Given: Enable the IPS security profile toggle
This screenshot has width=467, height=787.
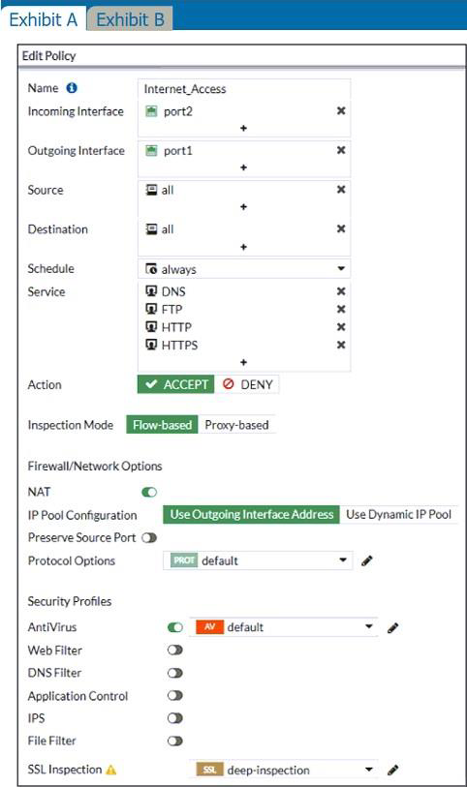Looking at the screenshot, I should (x=174, y=718).
